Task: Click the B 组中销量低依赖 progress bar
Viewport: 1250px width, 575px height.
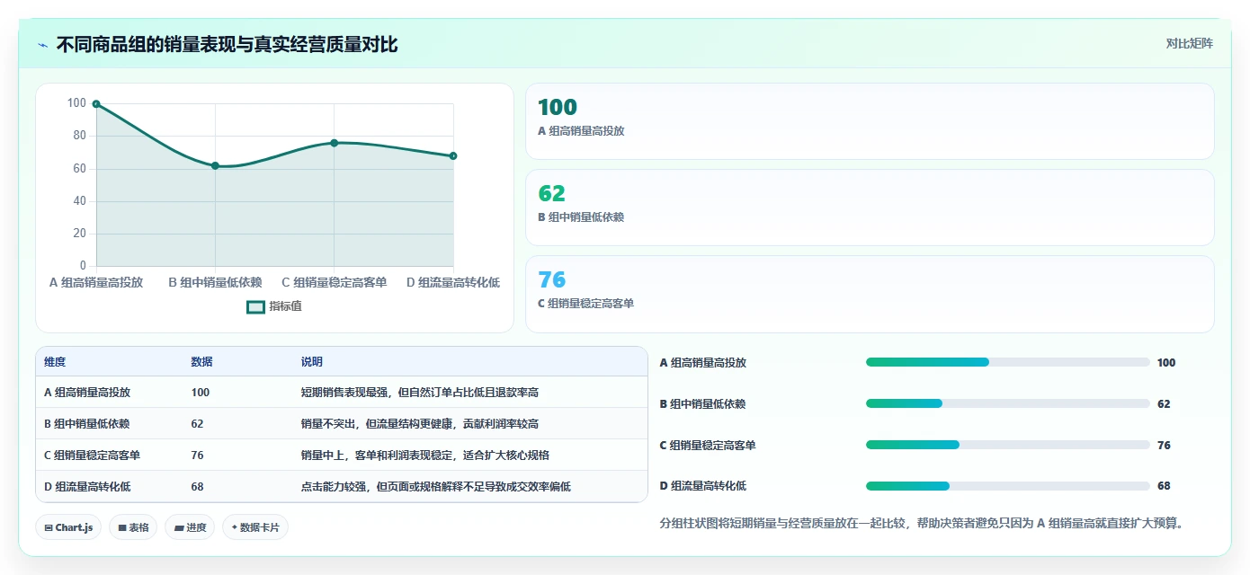Action: pos(1007,403)
